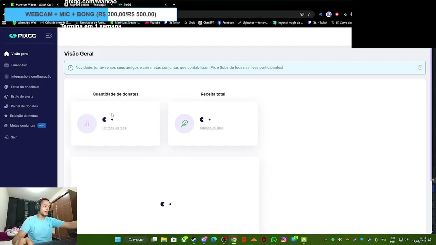Open Mark4um Stream bookmark
436x245 pixels.
click(125, 23)
